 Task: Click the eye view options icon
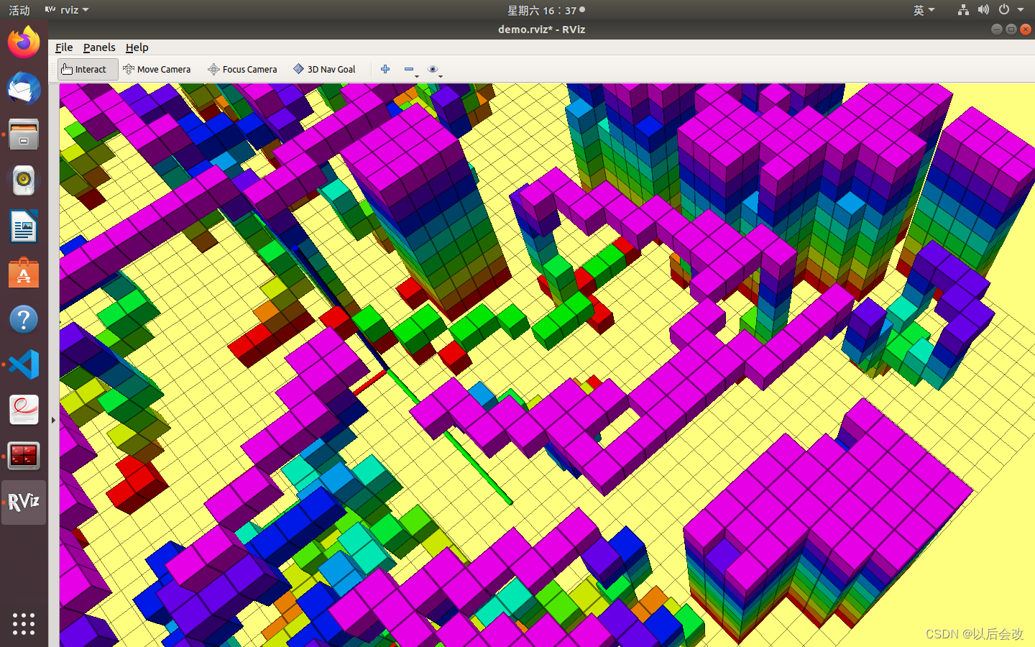[433, 69]
